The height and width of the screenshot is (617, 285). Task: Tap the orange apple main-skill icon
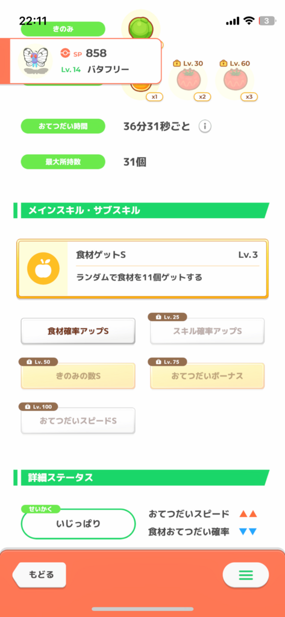43,269
